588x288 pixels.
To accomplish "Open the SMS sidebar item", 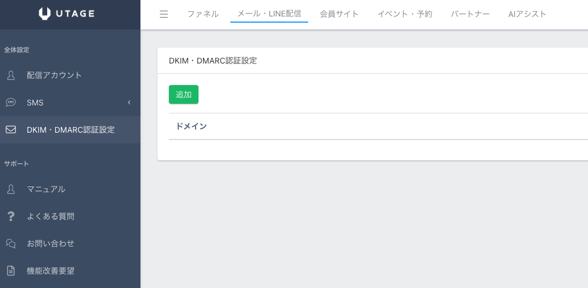I will (70, 103).
